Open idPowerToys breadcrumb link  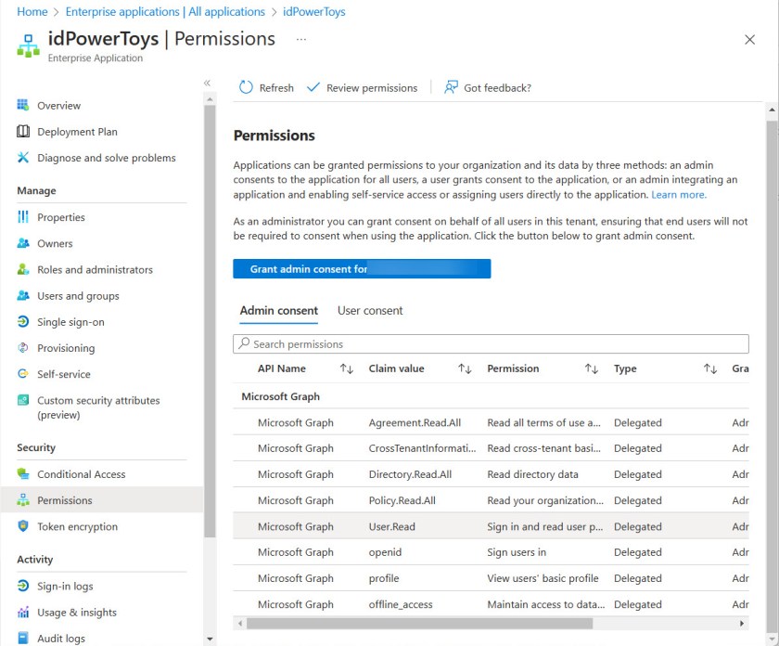coord(314,11)
